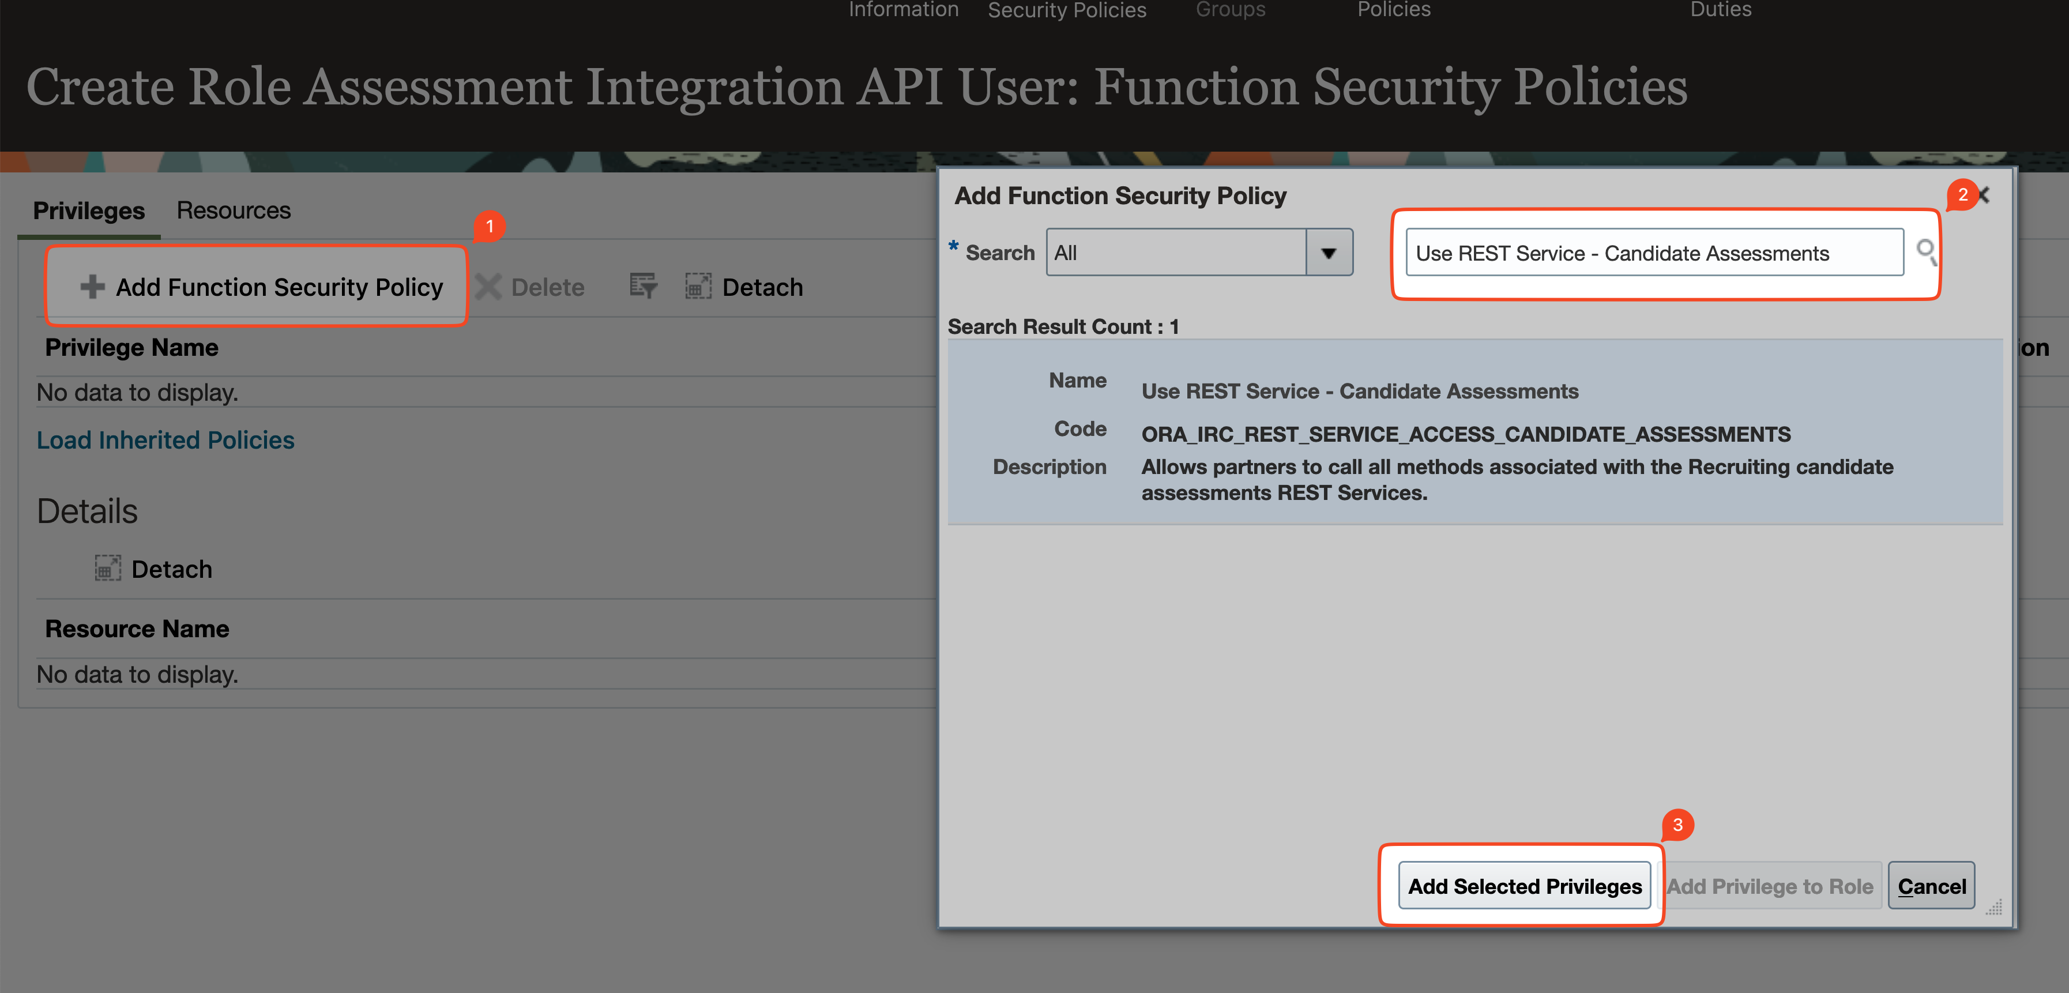Click the plus Add Function Security Policy icon
The image size is (2069, 993).
(x=92, y=287)
